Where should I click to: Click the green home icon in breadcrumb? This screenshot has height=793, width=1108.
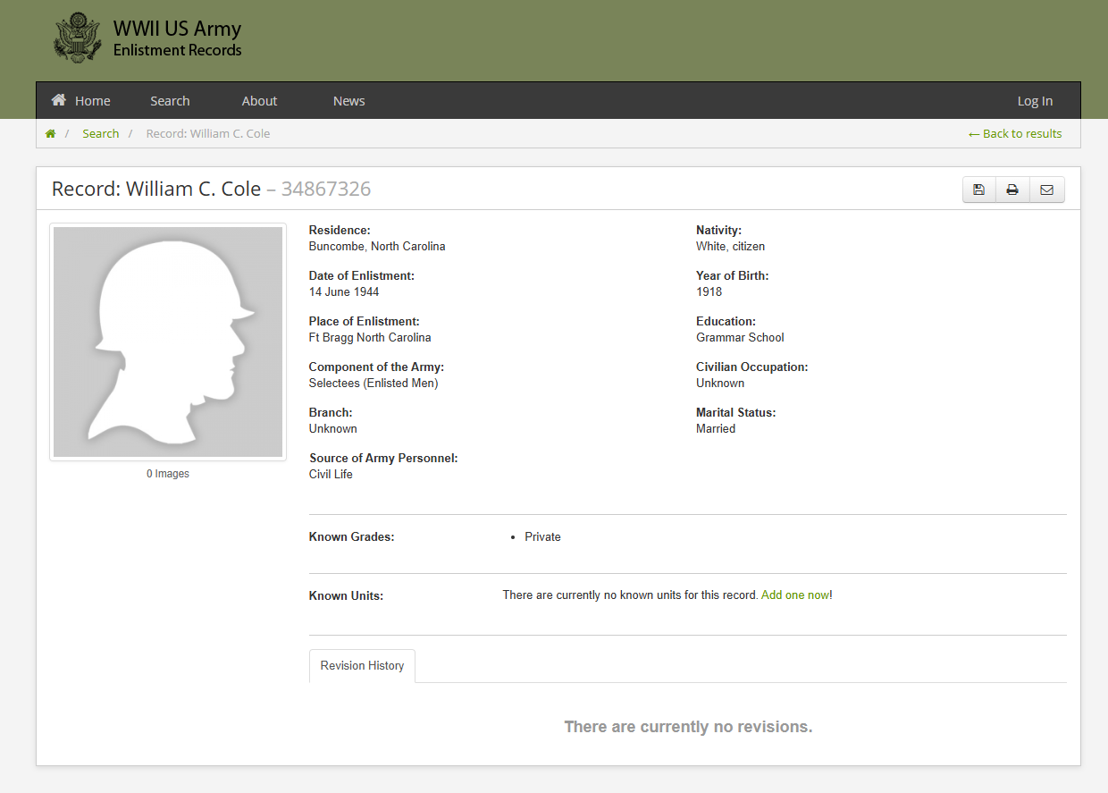pyautogui.click(x=50, y=134)
